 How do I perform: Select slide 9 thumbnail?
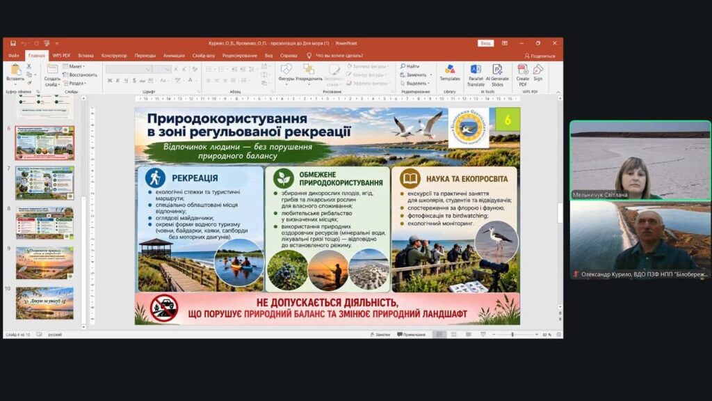(44, 262)
